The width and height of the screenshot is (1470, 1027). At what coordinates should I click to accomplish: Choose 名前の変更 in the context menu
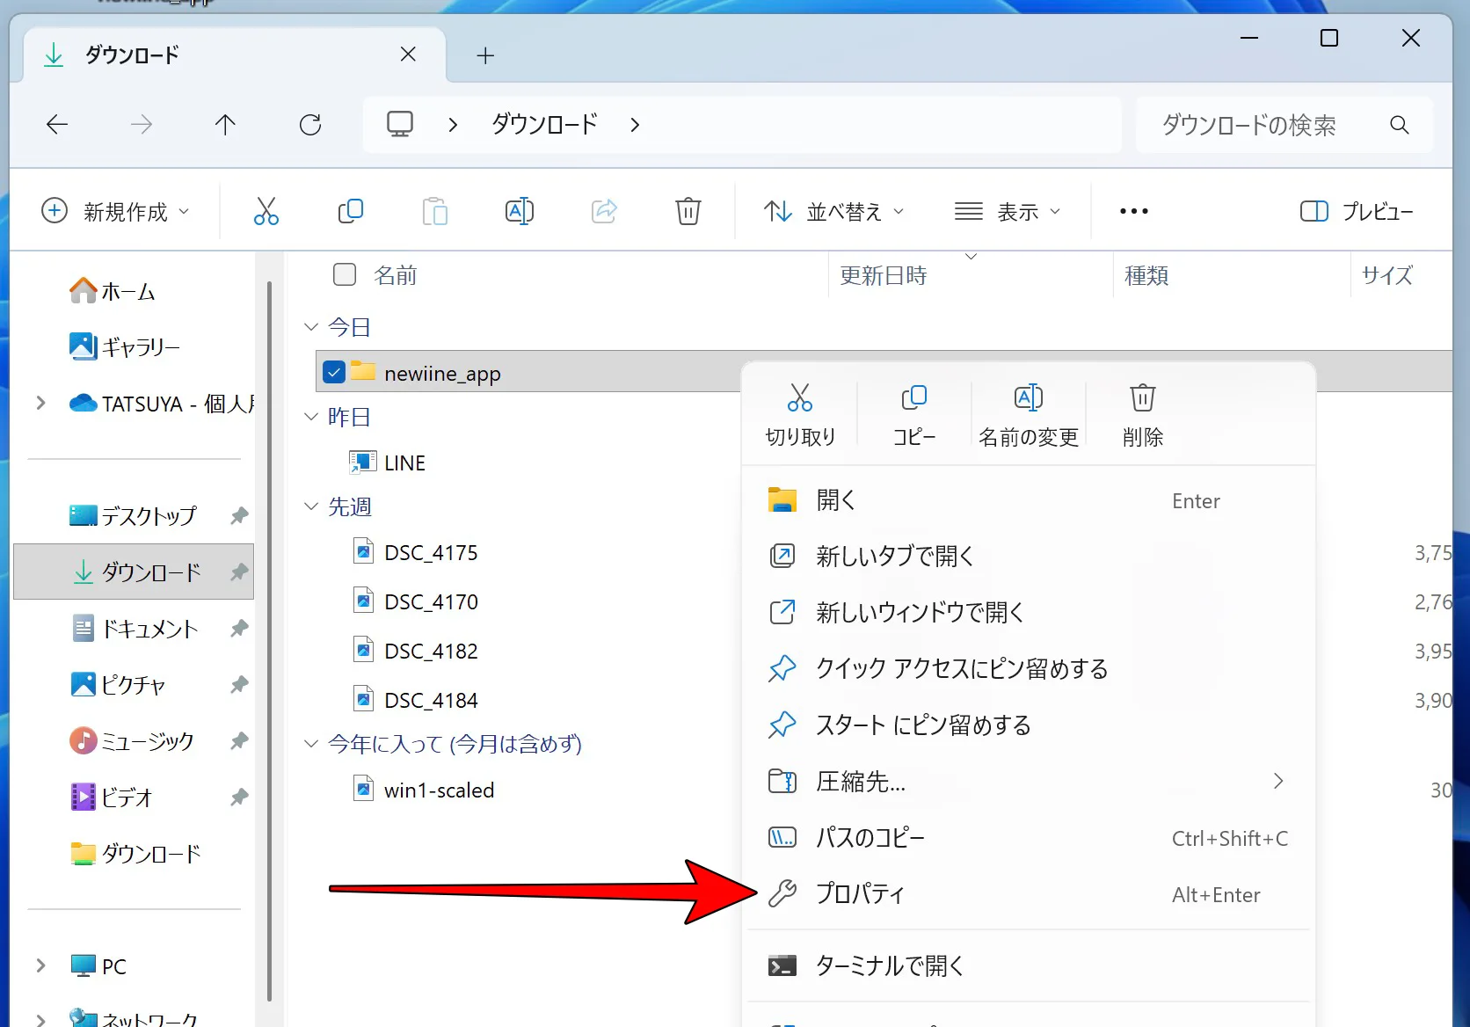pyautogui.click(x=1029, y=415)
